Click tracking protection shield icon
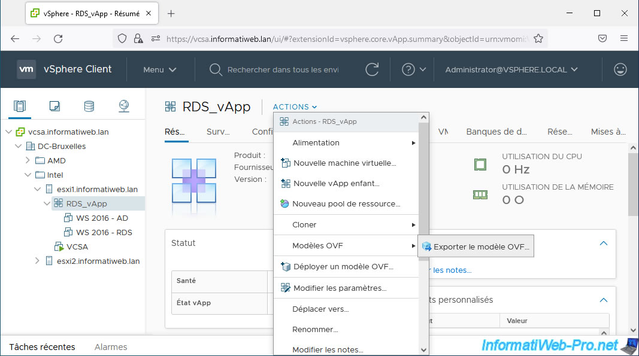 click(122, 39)
